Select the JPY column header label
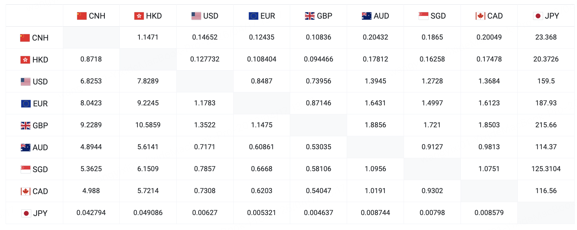Viewport: 577px width, 230px height. point(552,16)
